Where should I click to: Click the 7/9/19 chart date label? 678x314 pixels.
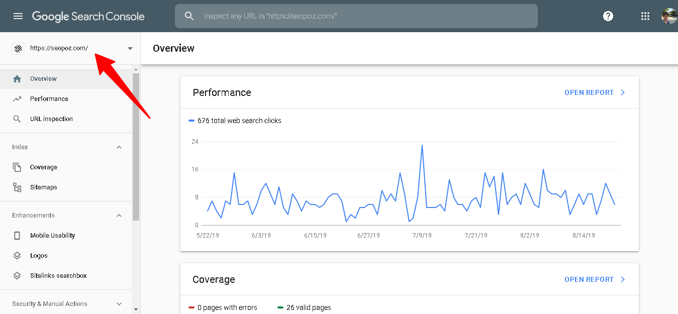pyautogui.click(x=422, y=235)
